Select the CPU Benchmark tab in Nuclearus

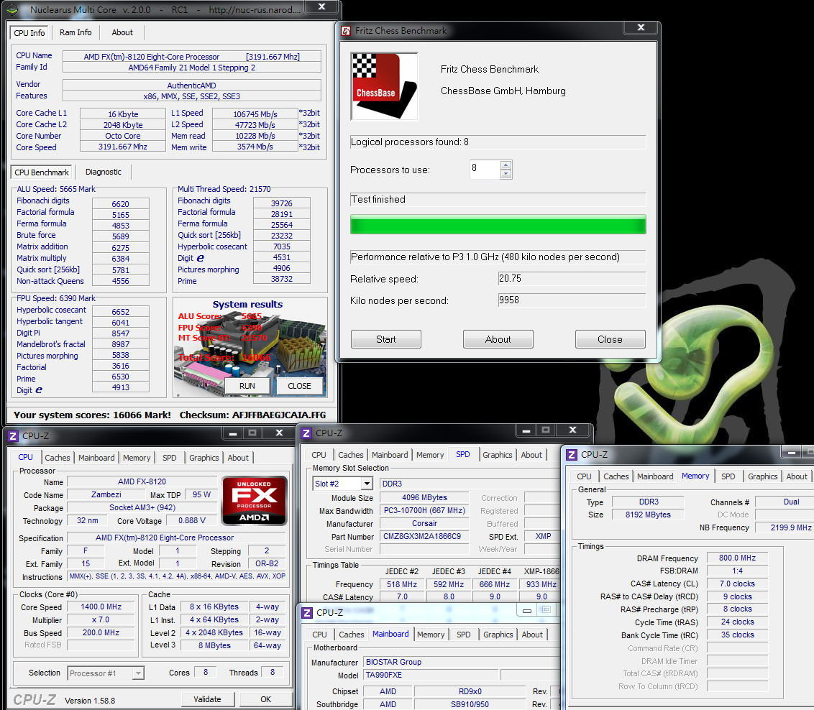click(42, 172)
